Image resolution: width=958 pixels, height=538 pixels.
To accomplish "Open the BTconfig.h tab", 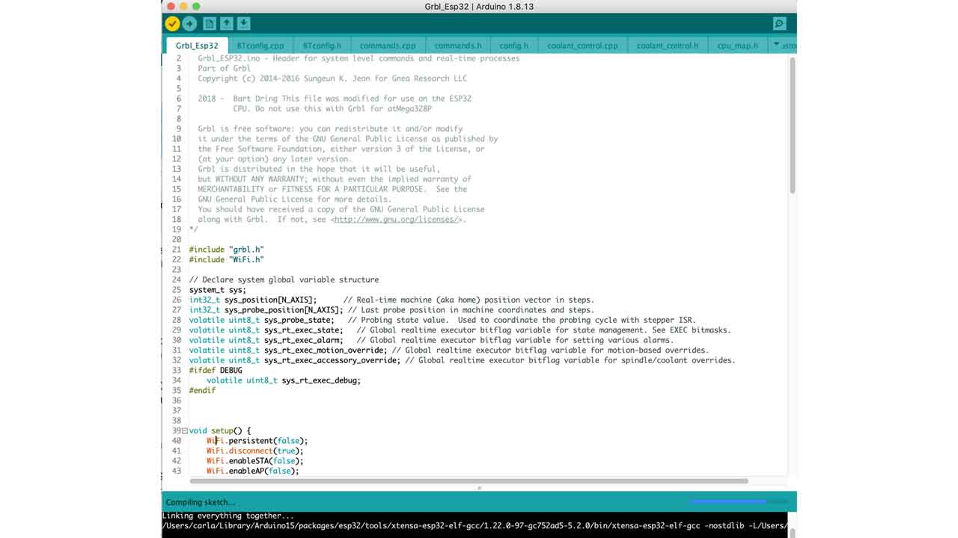I will [322, 46].
